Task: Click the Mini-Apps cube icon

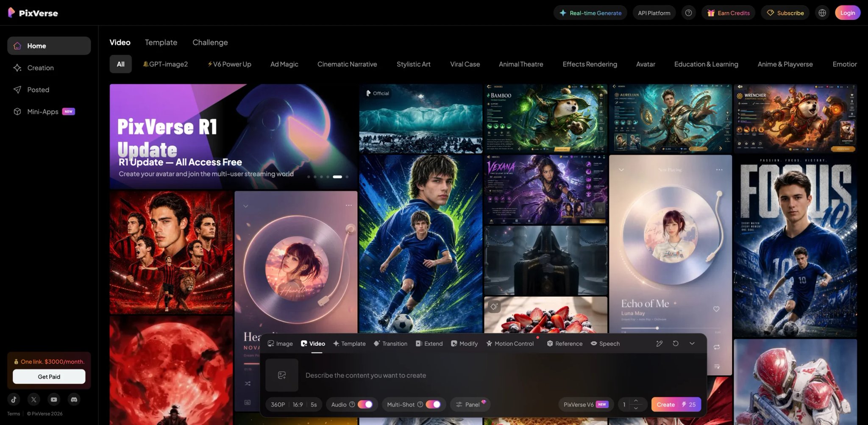Action: [17, 111]
